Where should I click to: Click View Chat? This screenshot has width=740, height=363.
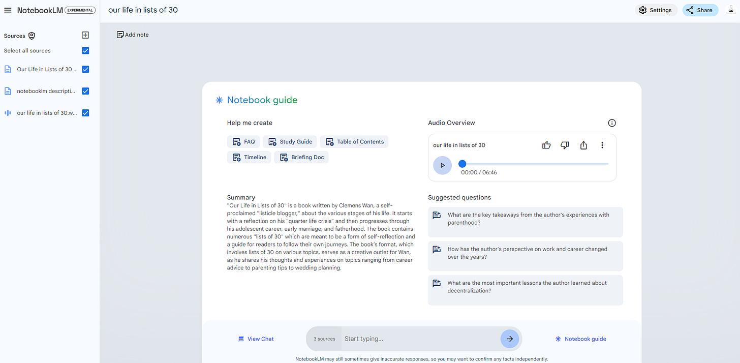(256, 339)
